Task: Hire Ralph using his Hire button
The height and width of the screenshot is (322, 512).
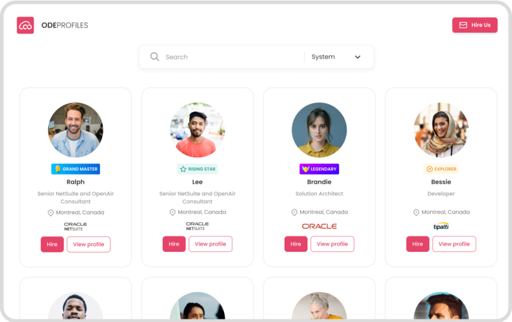Action: coord(52,244)
